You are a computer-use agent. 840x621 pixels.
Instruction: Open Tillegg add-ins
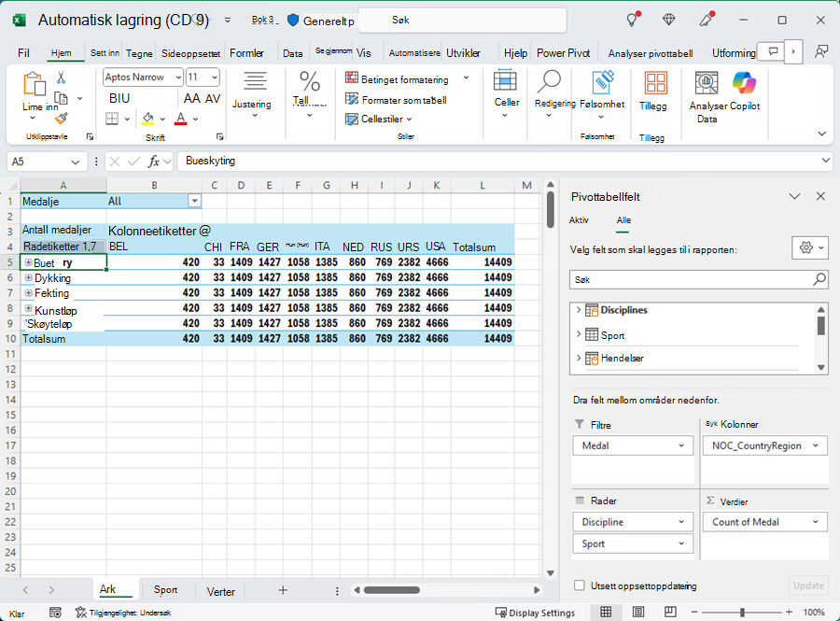coord(655,92)
